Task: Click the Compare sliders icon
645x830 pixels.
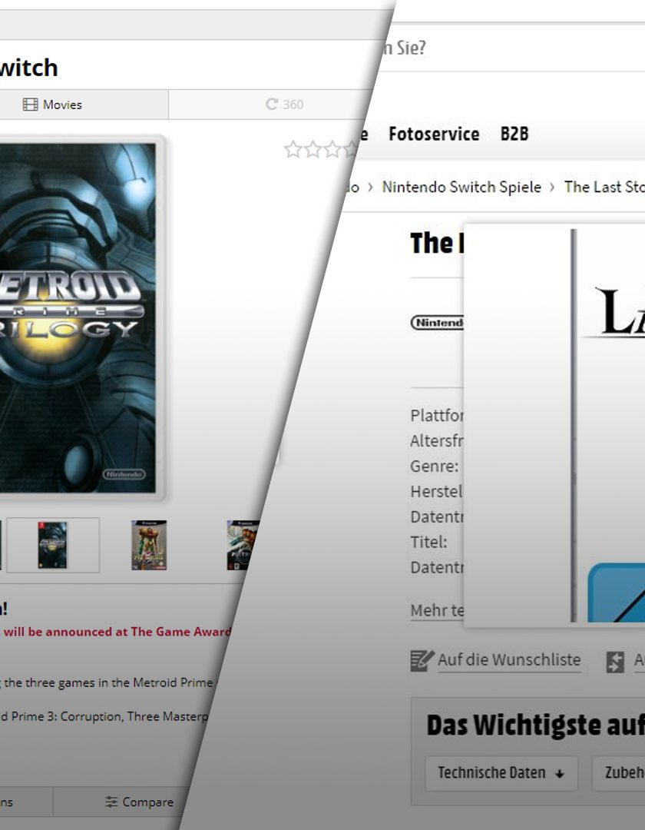Action: click(111, 802)
